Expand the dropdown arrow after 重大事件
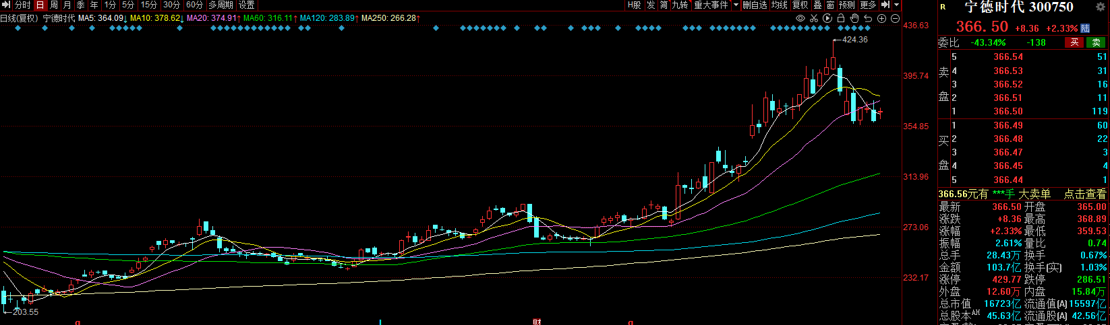The width and height of the screenshot is (1110, 325). 736,5
